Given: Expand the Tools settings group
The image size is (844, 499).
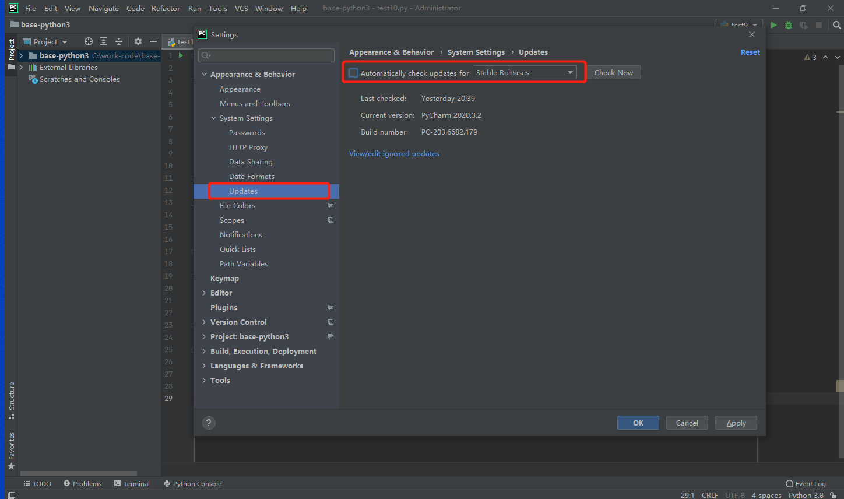Looking at the screenshot, I should click(204, 381).
